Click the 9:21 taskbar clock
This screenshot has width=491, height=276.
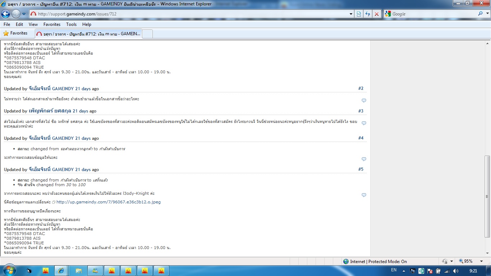(473, 271)
